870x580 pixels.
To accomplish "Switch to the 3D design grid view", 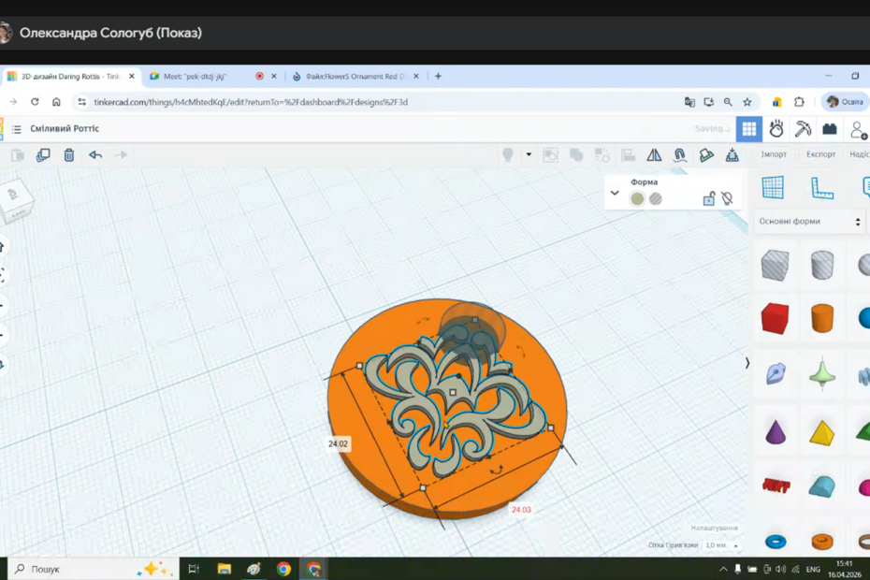I will [x=748, y=129].
